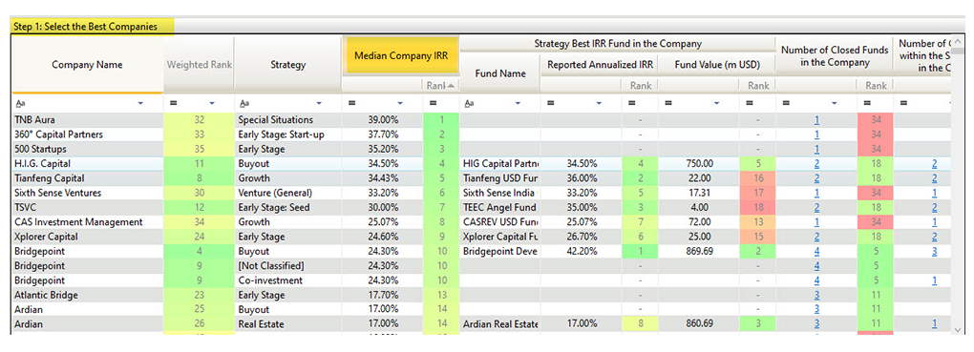Viewport: 974px width, 352px height.
Task: Click the 39.00% median IRR cell
Action: pos(382,120)
